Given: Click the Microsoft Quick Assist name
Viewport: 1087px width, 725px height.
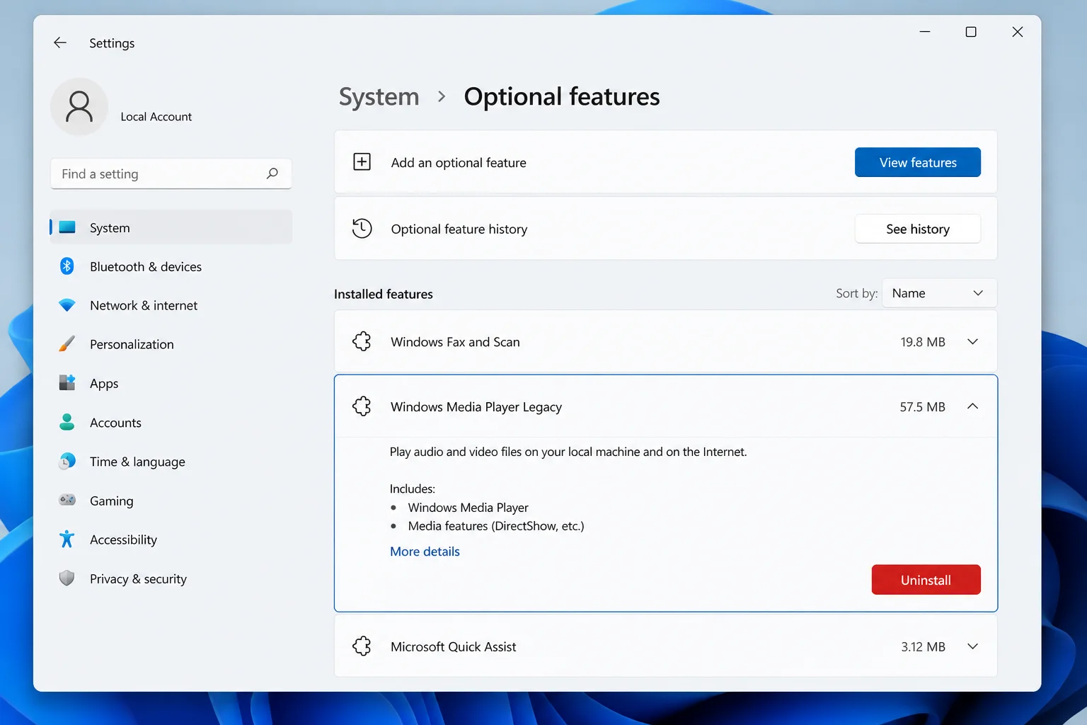Looking at the screenshot, I should point(453,646).
